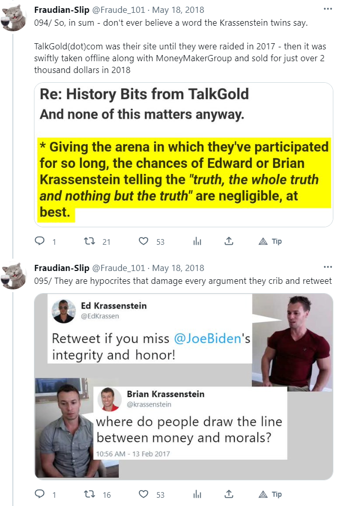Retweet the 094 tweet
The height and width of the screenshot is (506, 339).
pyautogui.click(x=88, y=241)
